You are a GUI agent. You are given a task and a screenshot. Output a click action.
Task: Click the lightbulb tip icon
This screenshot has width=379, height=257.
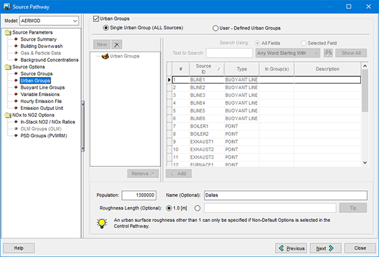(102, 223)
